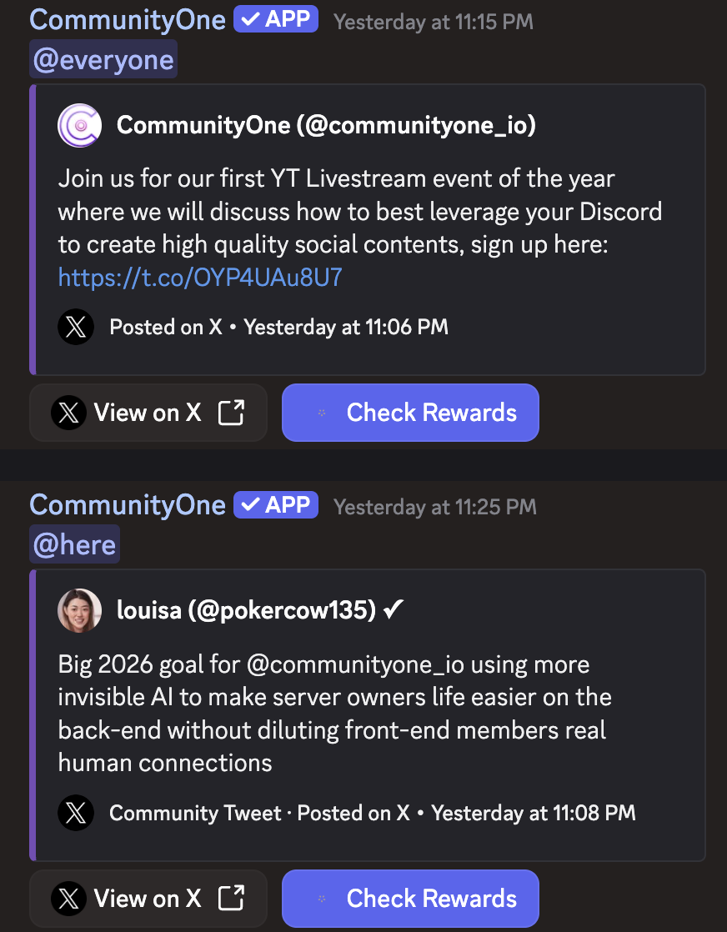727x932 pixels.
Task: Click louisa's profile picture in the second embed
Action: (79, 610)
